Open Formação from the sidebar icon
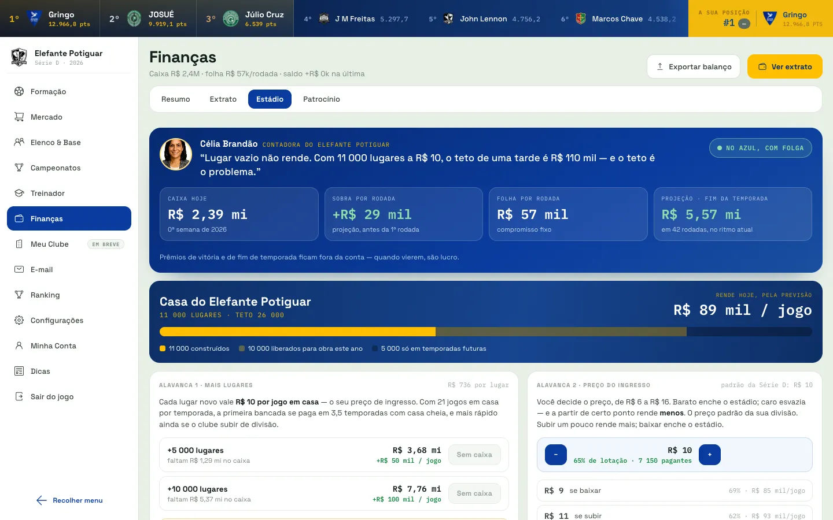 19,91
